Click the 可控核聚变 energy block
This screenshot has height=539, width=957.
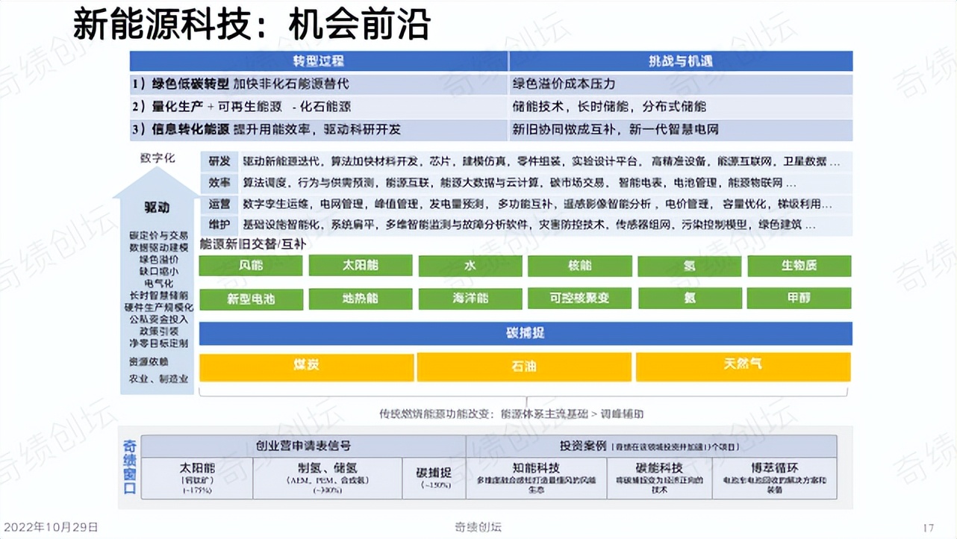tap(580, 299)
